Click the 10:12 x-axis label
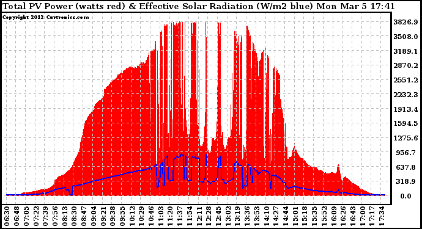The image size is (422, 229). pos(132,216)
